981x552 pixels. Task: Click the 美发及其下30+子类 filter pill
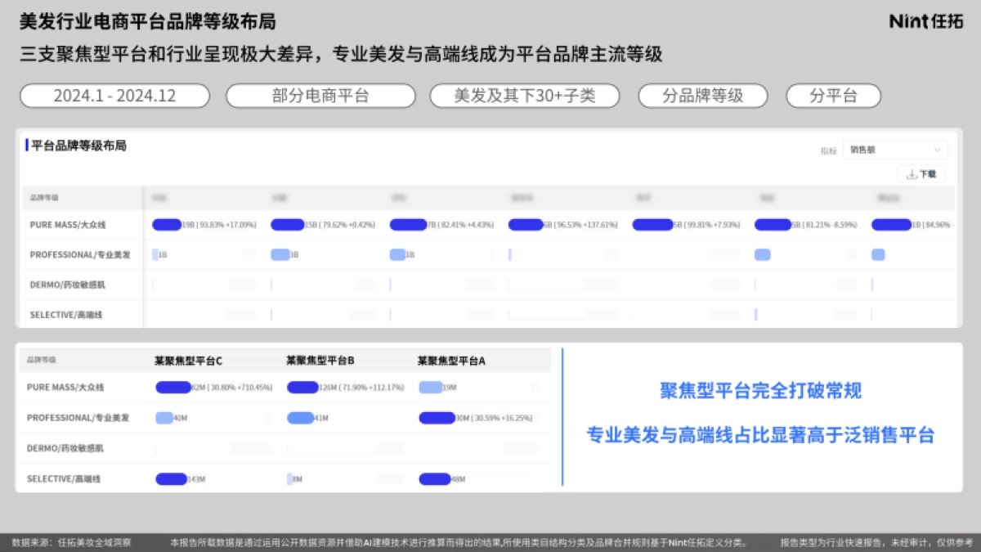coord(526,96)
